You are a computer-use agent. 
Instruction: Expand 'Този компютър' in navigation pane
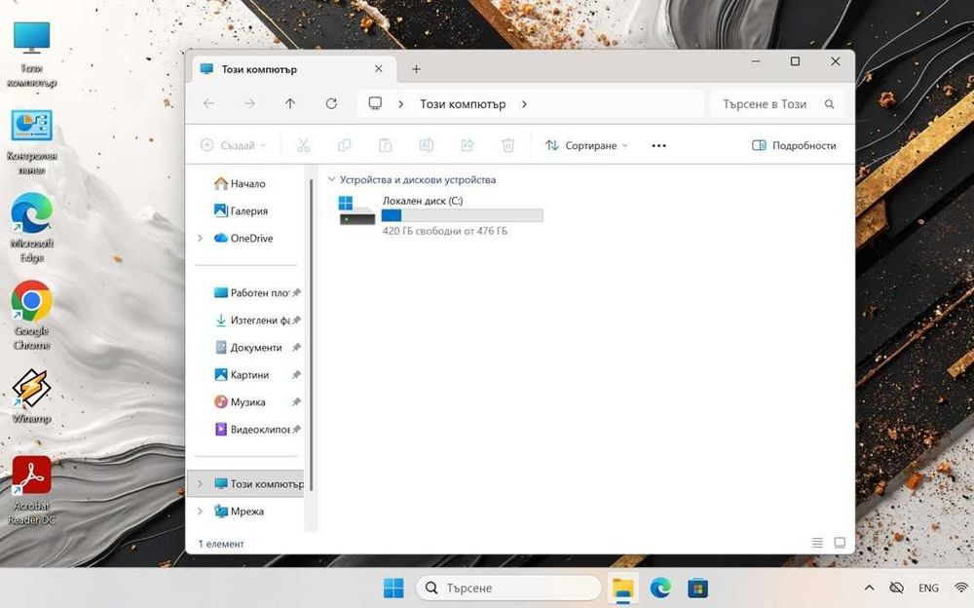(200, 483)
